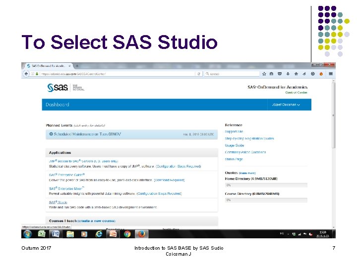Click JMP Configuration Steps Required link
This screenshot has height=267, width=357.
click(x=178, y=167)
